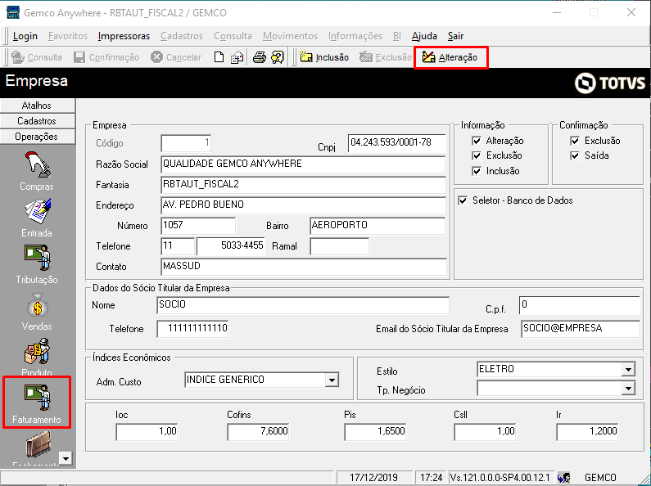Click the Ir value field
651x486 pixels.
point(587,432)
